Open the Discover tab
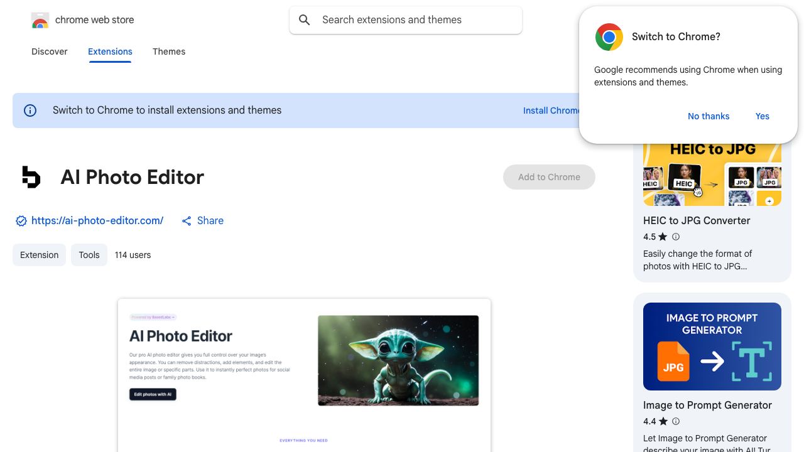Screen dimensions: 804x452 pyautogui.click(x=50, y=51)
